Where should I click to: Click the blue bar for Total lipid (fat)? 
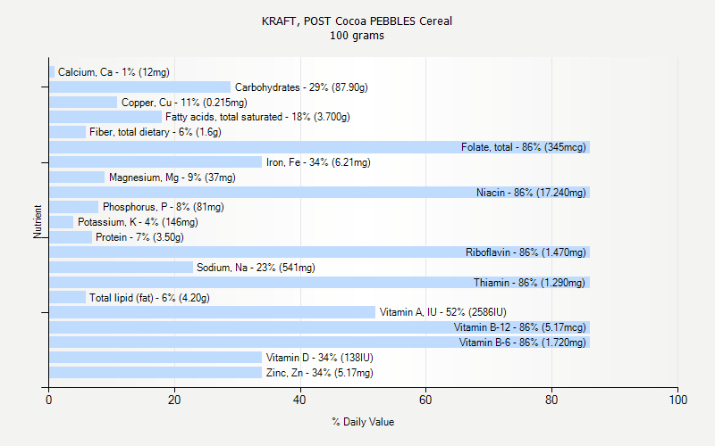[68, 298]
